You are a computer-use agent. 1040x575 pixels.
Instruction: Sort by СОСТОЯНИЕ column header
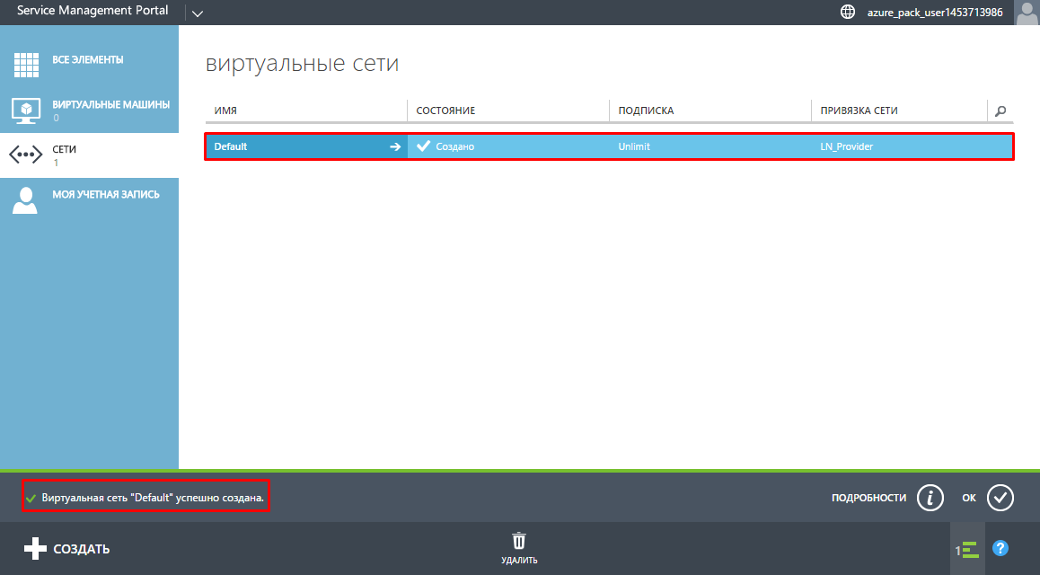[445, 111]
